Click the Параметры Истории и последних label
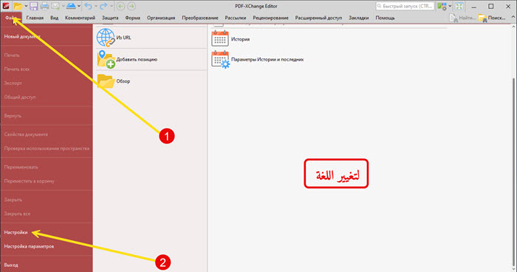 point(267,59)
